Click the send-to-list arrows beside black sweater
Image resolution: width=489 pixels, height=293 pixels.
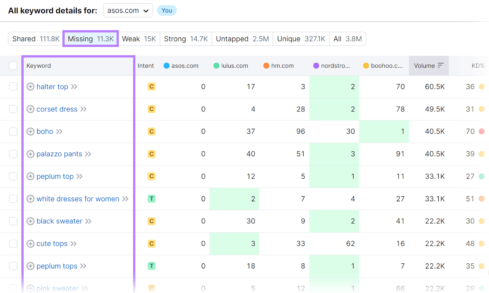click(x=89, y=221)
